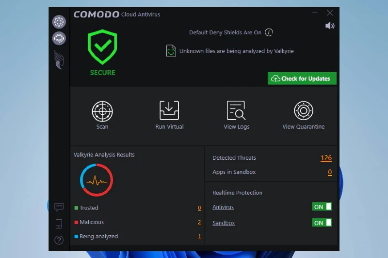Open live support headset icon
The width and height of the screenshot is (388, 258).
click(x=59, y=39)
